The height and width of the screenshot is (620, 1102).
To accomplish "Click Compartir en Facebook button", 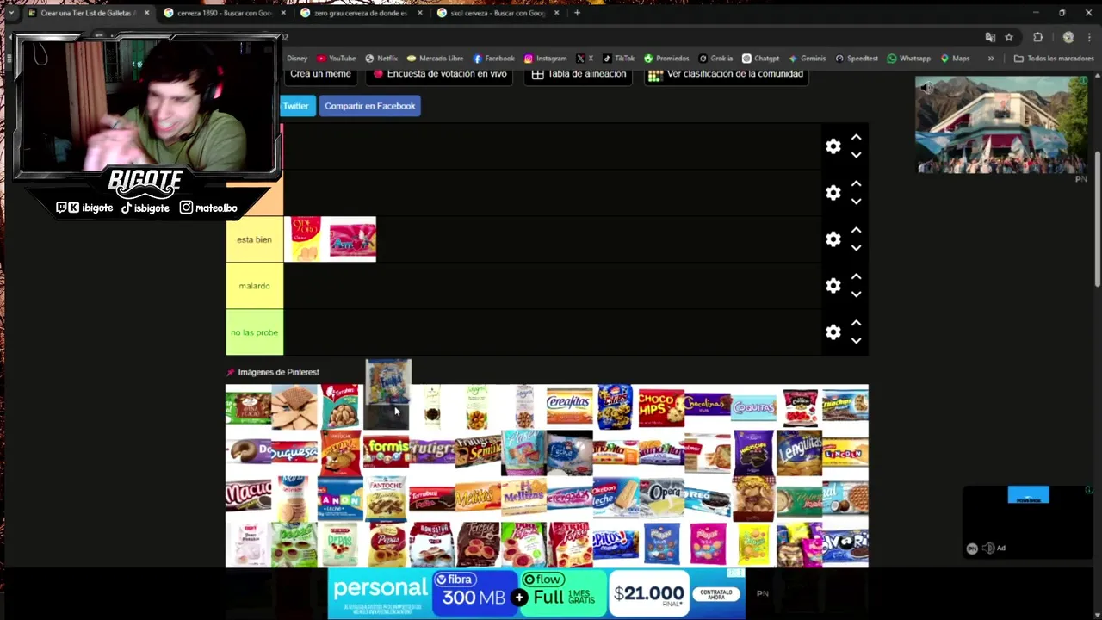I will click(369, 106).
